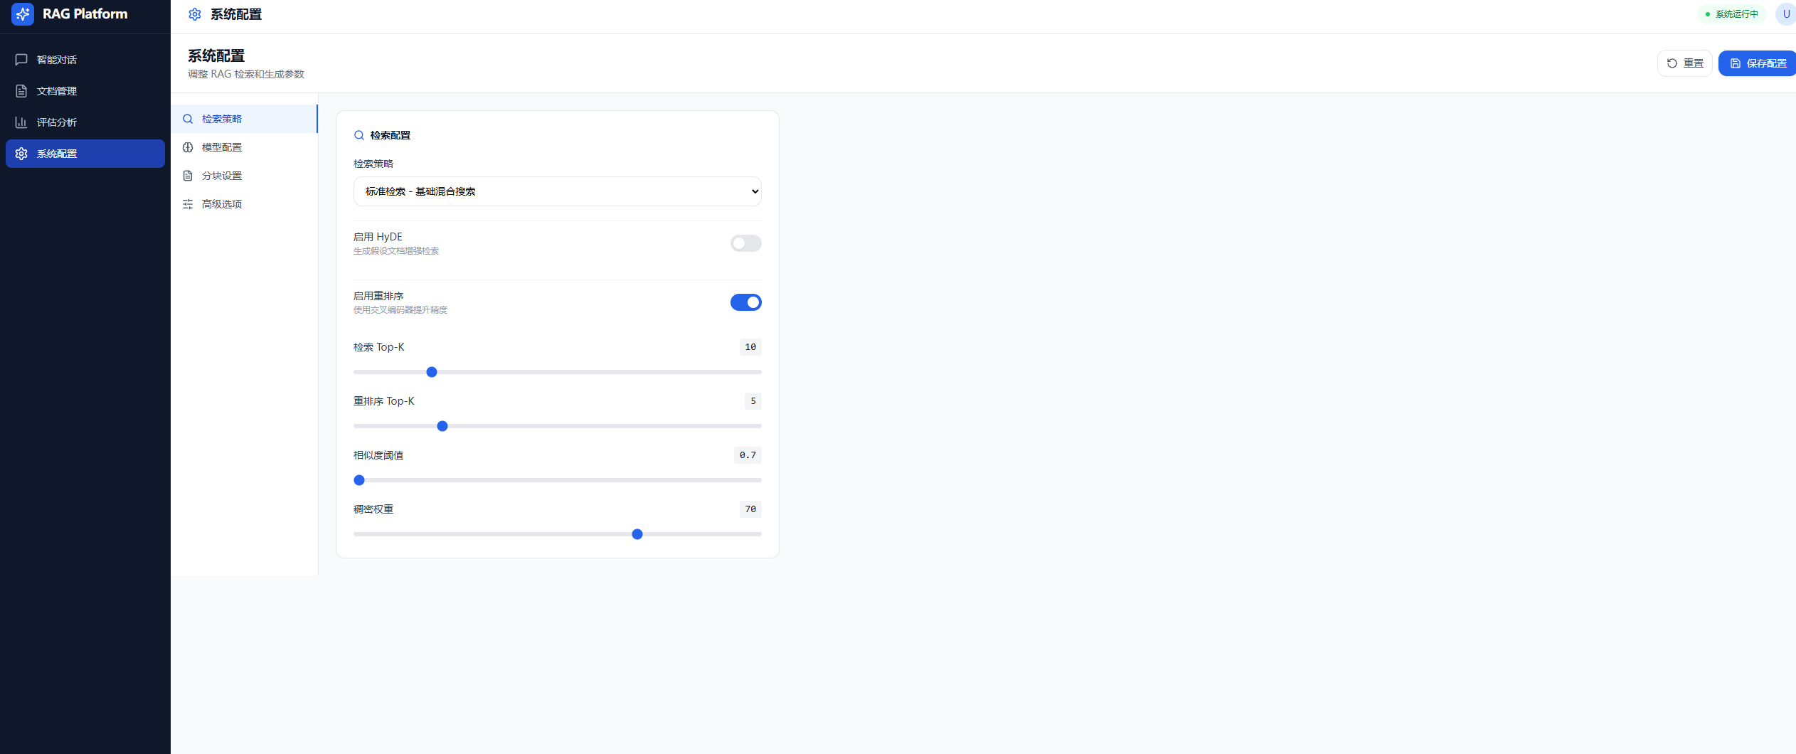The width and height of the screenshot is (1796, 754).
Task: Click the 相似度阈值 slider handle
Action: click(x=359, y=480)
